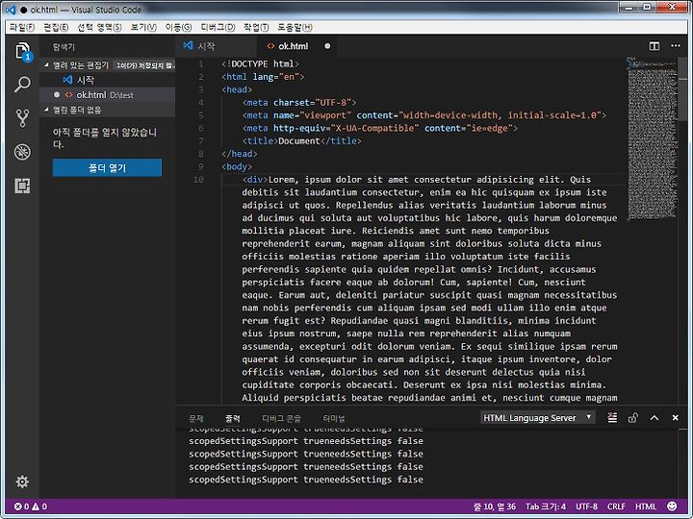The height and width of the screenshot is (519, 693).
Task: Open the settings gear in activity bar
Action: pyautogui.click(x=22, y=482)
